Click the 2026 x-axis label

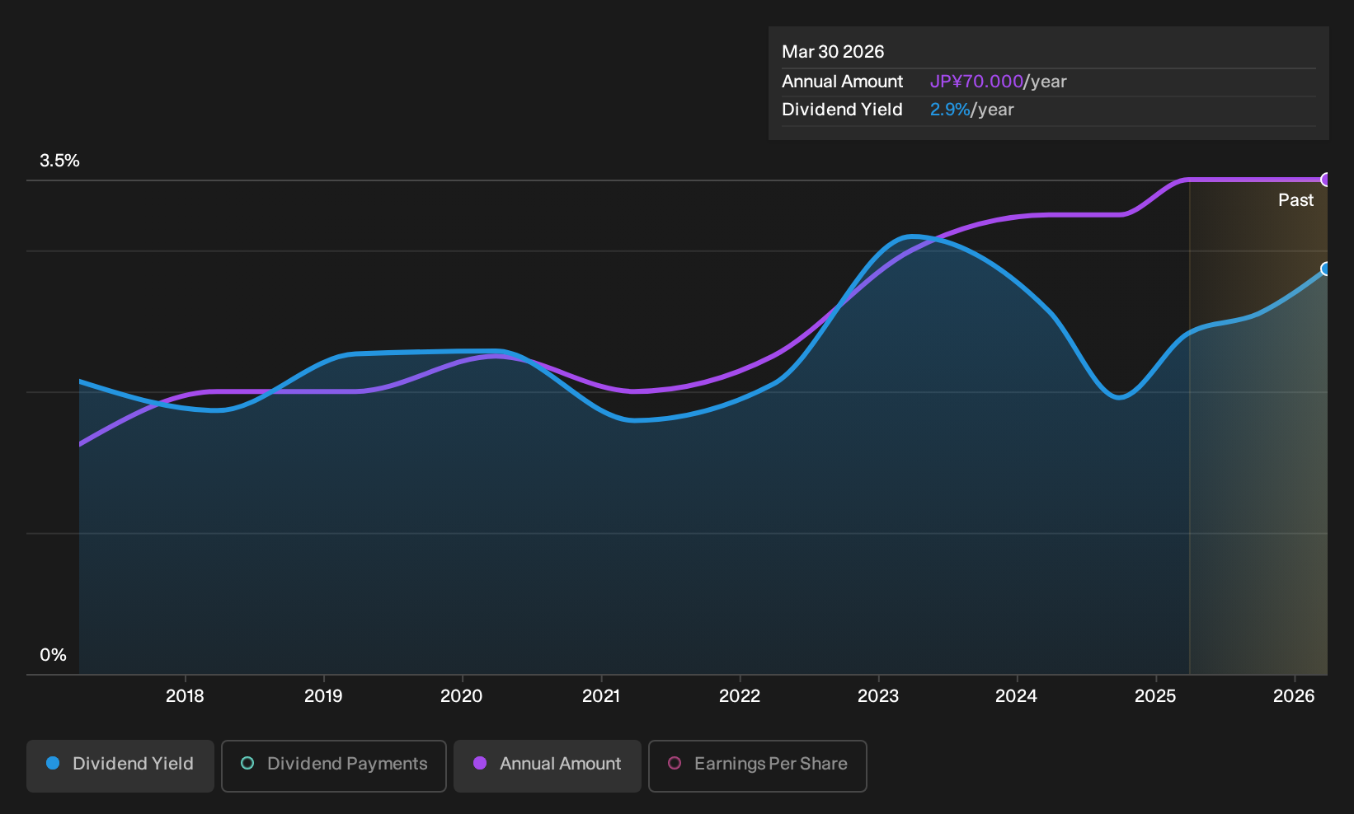1294,696
